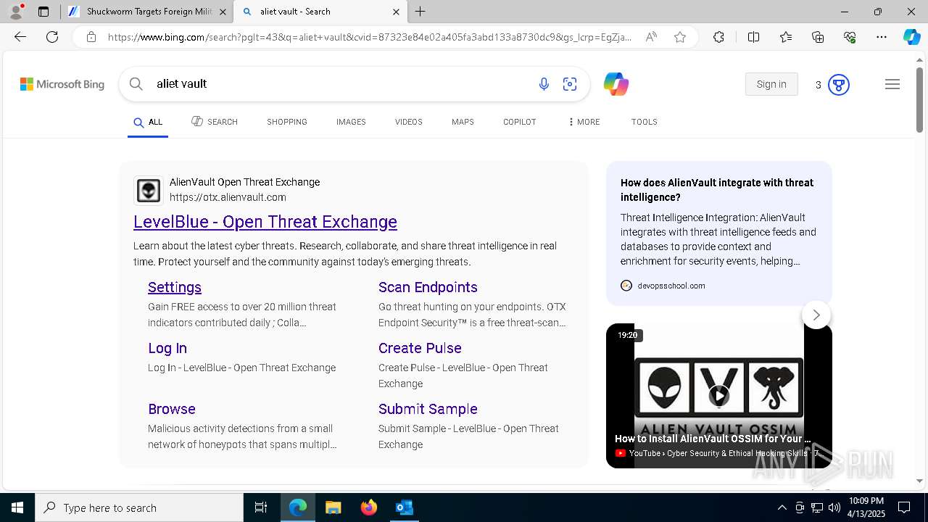Click the Bing search magnifier icon
Viewport: 928px width, 522px height.
click(x=136, y=84)
